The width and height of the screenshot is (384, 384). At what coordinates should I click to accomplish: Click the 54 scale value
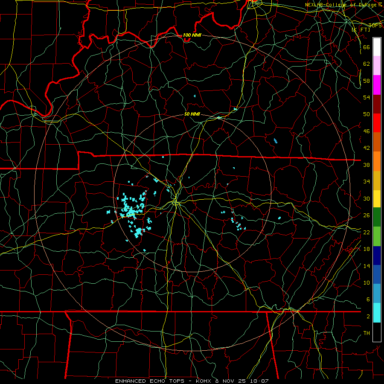[x=367, y=97]
